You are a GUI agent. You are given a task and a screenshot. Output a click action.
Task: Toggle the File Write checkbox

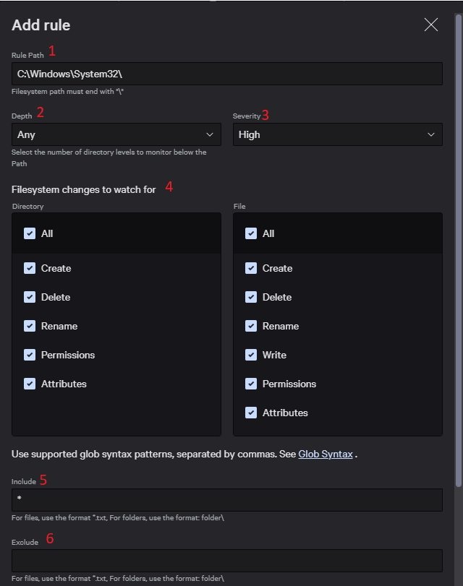(251, 355)
